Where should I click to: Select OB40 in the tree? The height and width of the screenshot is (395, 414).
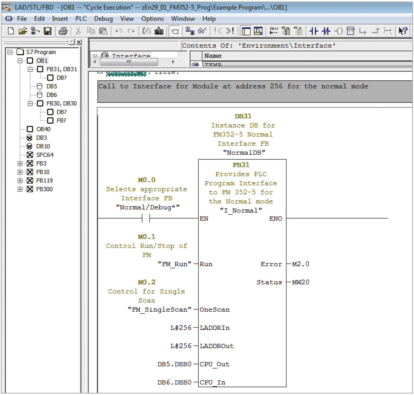(x=43, y=129)
